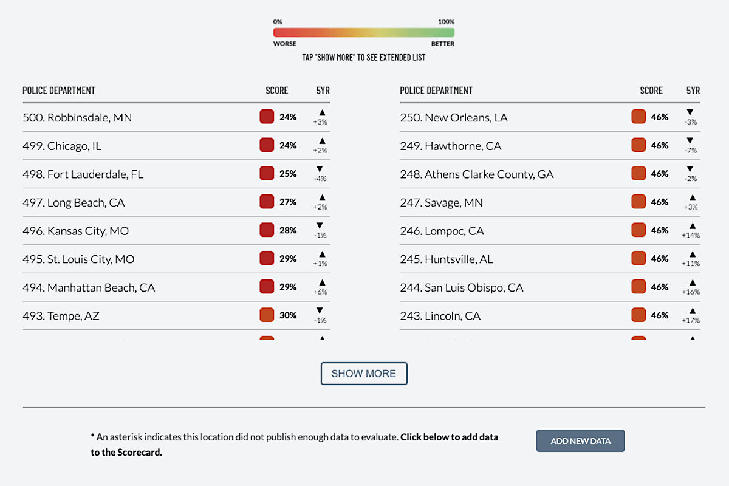Viewport: 729px width, 486px height.
Task: Click the worse-to-better gradient scale bar
Action: tap(363, 33)
